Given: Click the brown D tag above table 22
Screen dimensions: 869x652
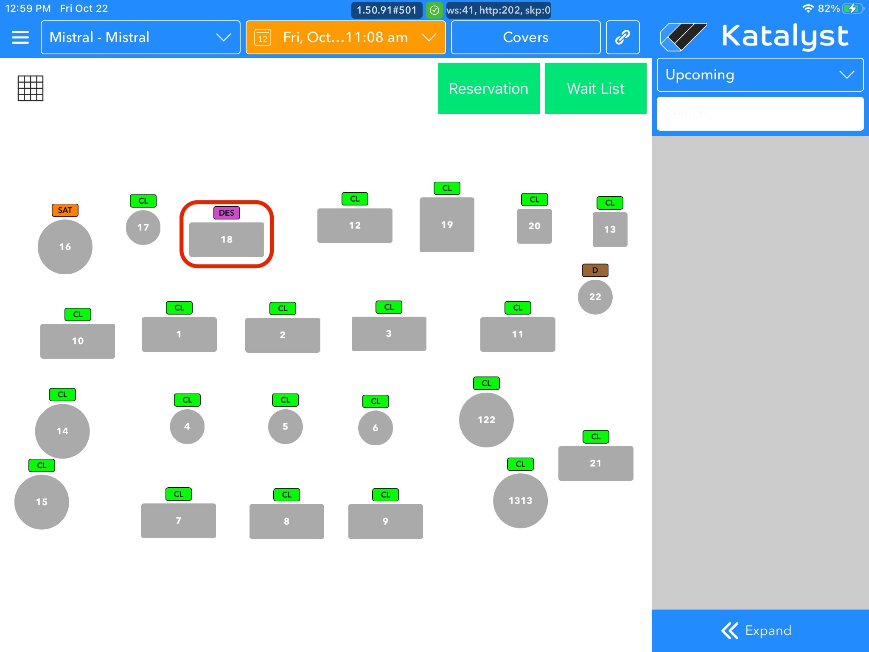Looking at the screenshot, I should coord(595,270).
